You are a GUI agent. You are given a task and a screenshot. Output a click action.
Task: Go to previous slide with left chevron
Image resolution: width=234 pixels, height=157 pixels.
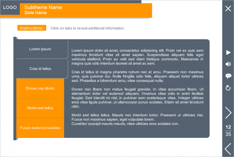click(x=228, y=149)
